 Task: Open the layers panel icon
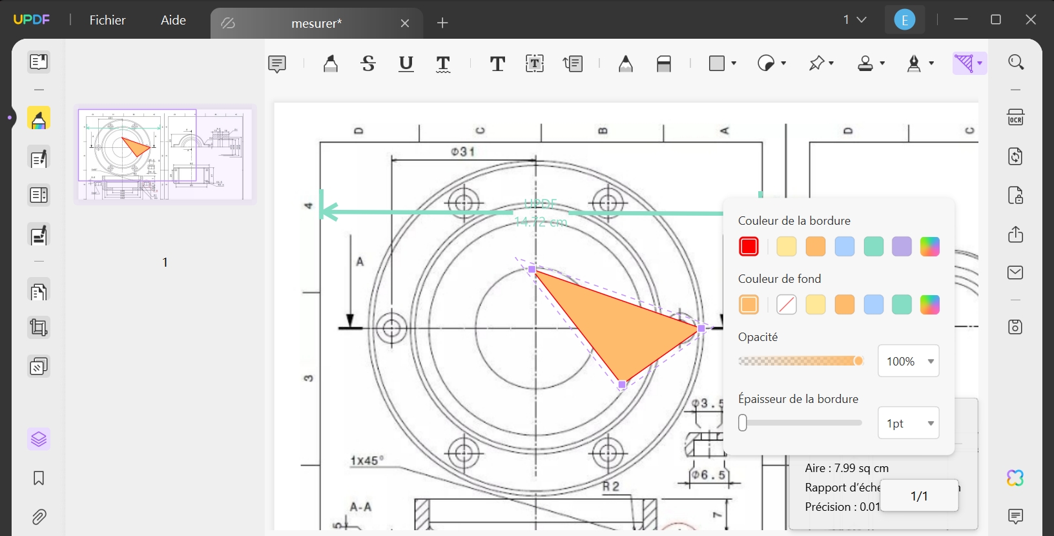click(39, 440)
